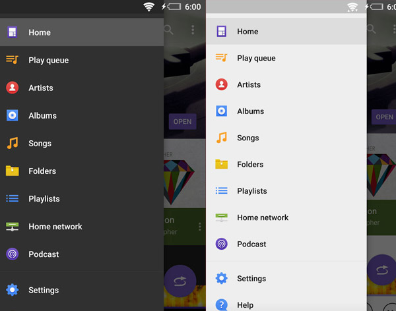Select the Albums label in the dark drawer
Viewport: 396px width, 311px height.
[42, 115]
